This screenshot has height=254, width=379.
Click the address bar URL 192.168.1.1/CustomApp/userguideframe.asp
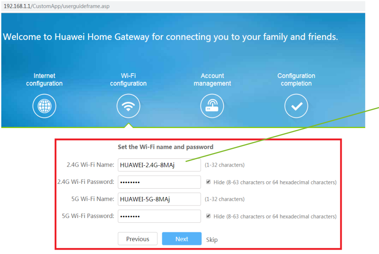tap(56, 6)
